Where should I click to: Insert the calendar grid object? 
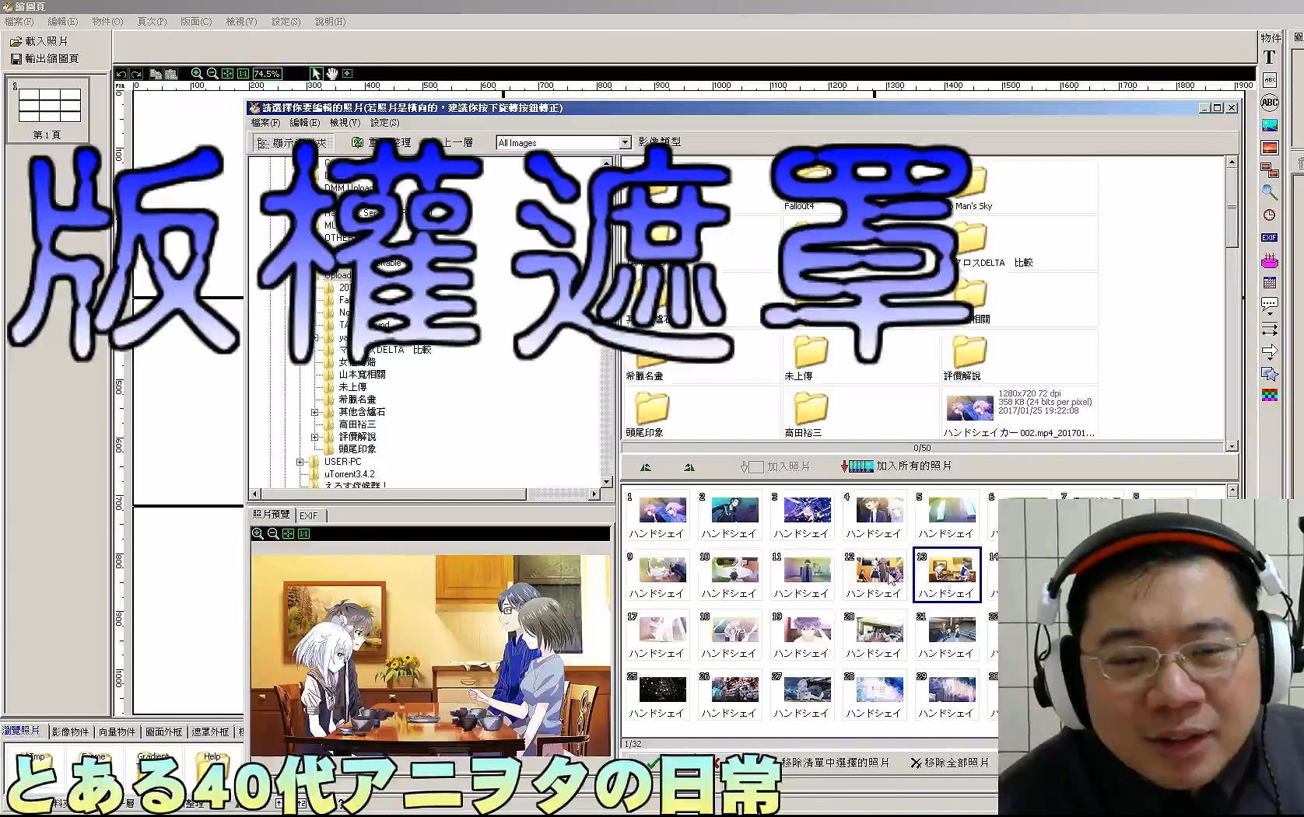[1270, 283]
